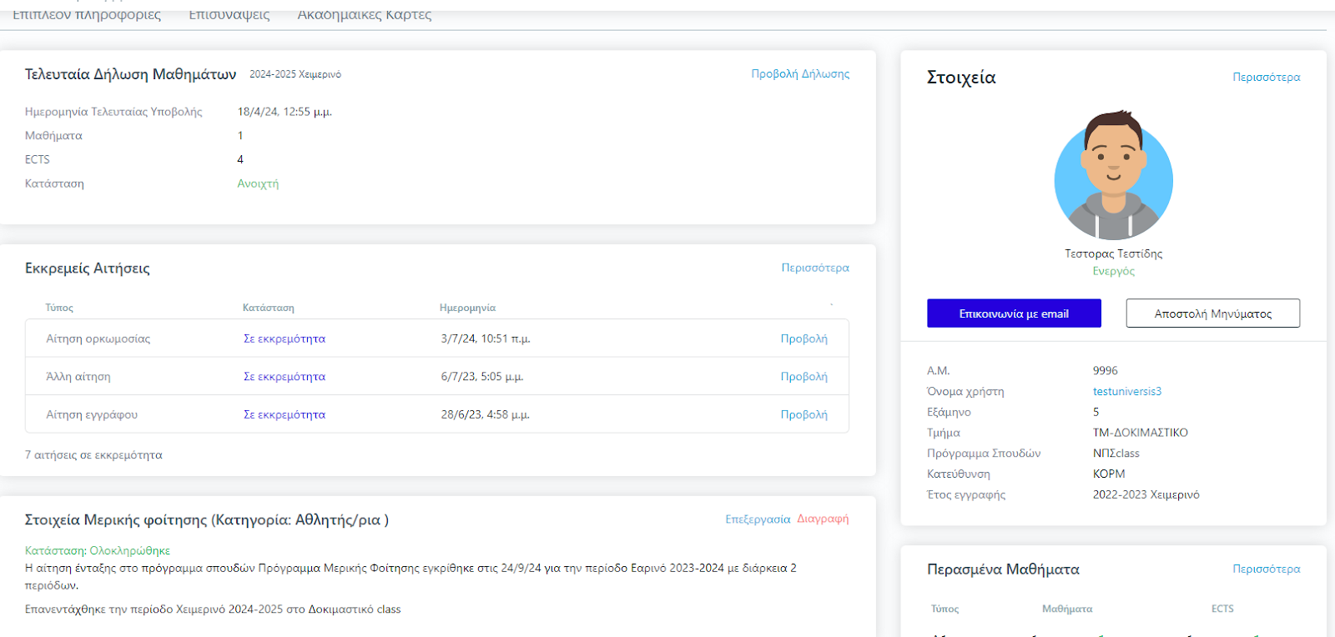Switch to the Επισυνάψεις tab
The image size is (1335, 637).
click(229, 15)
